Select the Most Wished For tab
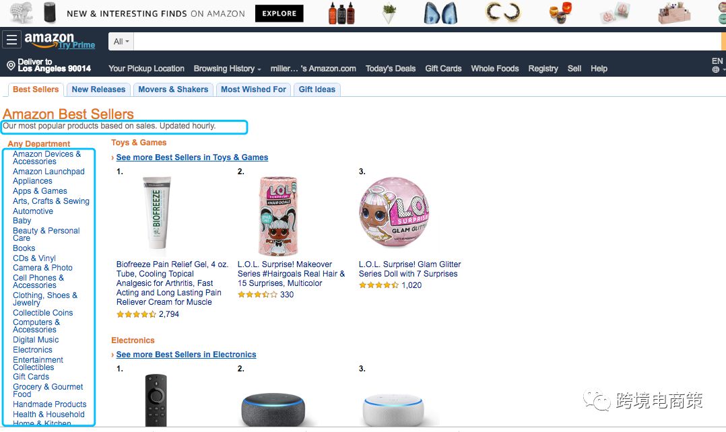The width and height of the screenshot is (726, 432). [x=253, y=89]
